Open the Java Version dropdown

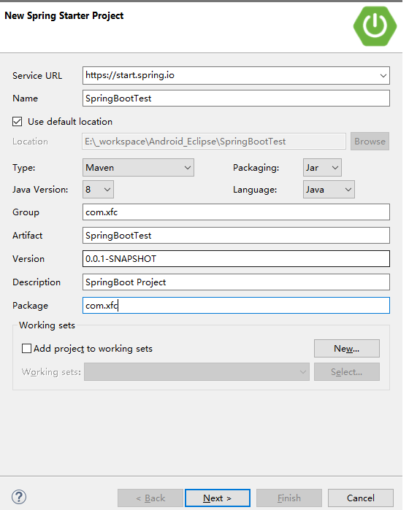(98, 189)
